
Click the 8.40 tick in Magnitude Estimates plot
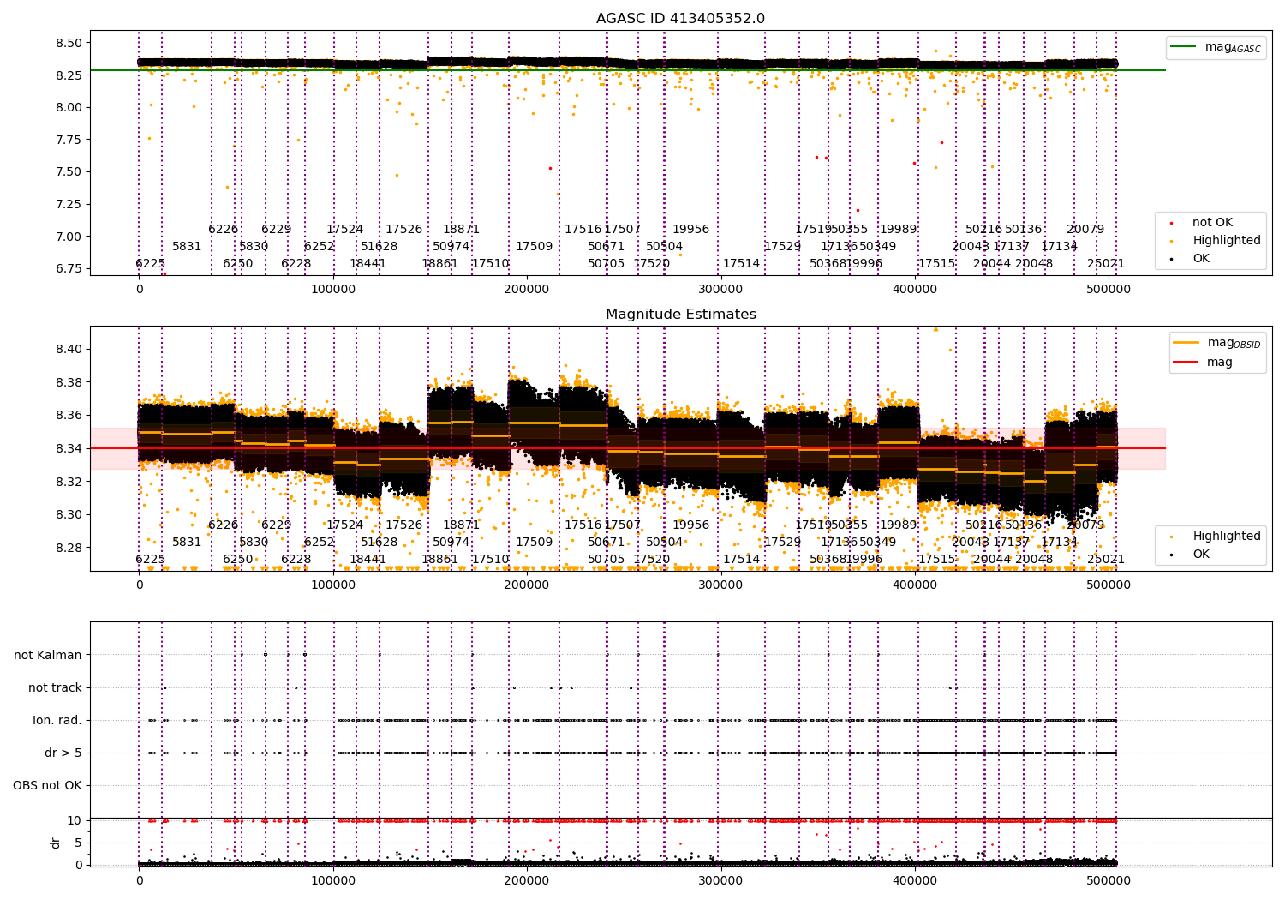(x=69, y=349)
